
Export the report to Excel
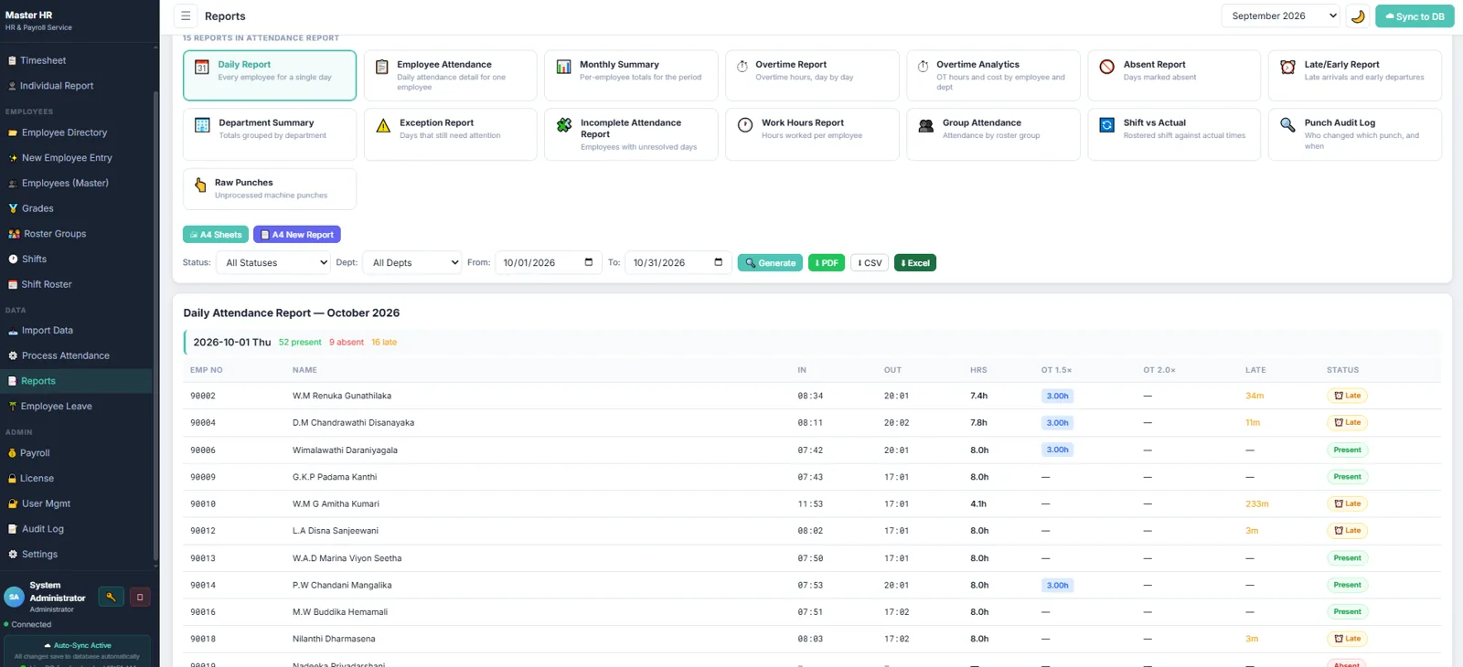915,262
